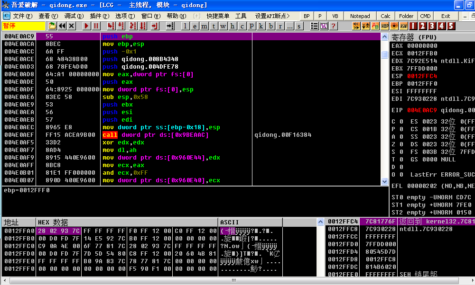Open the 选项(T) menu
475x285 pixels.
point(125,16)
